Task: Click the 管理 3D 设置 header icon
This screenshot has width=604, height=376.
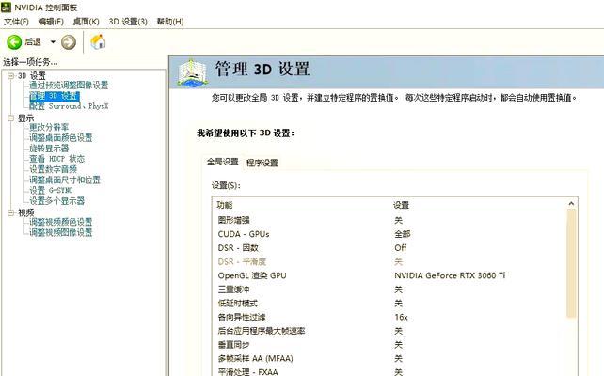Action: click(193, 72)
